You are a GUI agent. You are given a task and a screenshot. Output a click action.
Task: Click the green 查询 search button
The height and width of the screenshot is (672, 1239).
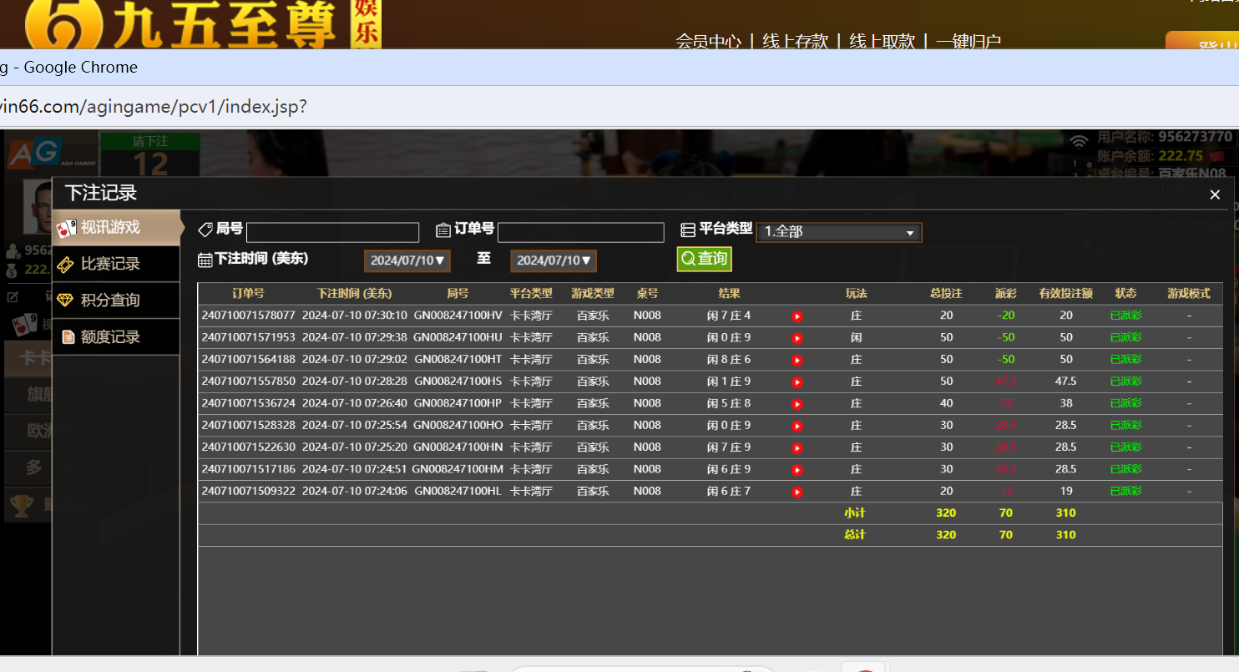tap(704, 259)
